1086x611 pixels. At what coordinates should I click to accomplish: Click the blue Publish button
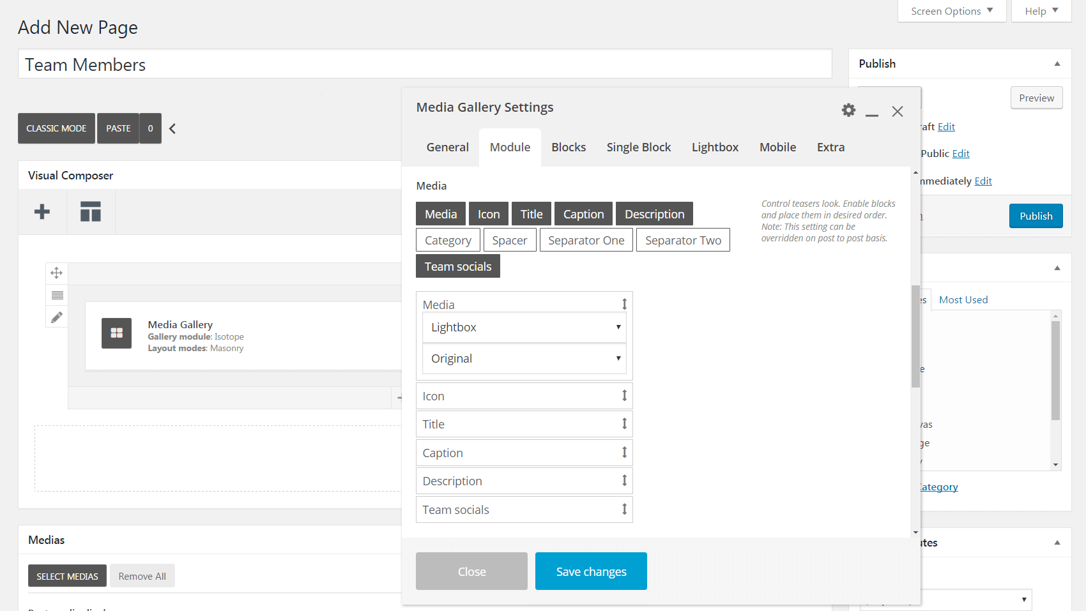coord(1036,216)
